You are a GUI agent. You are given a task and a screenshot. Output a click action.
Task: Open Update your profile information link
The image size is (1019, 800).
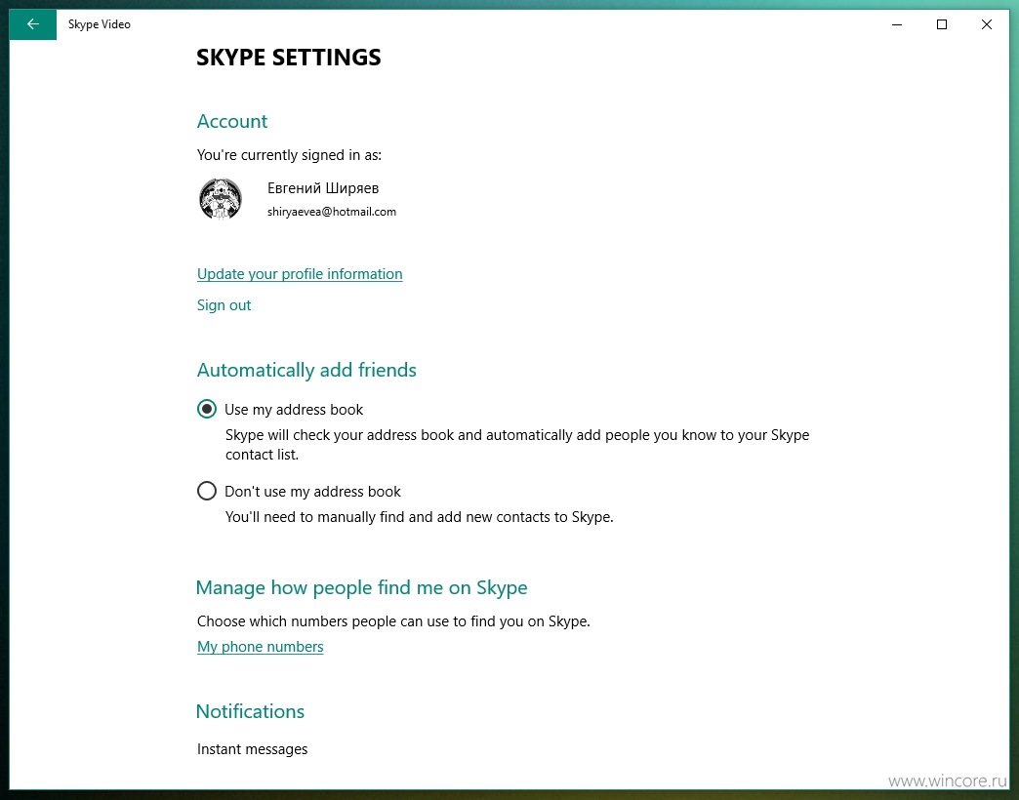[300, 274]
